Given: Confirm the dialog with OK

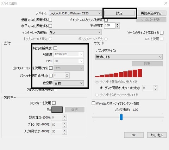Looking at the screenshot, I should [134, 135].
